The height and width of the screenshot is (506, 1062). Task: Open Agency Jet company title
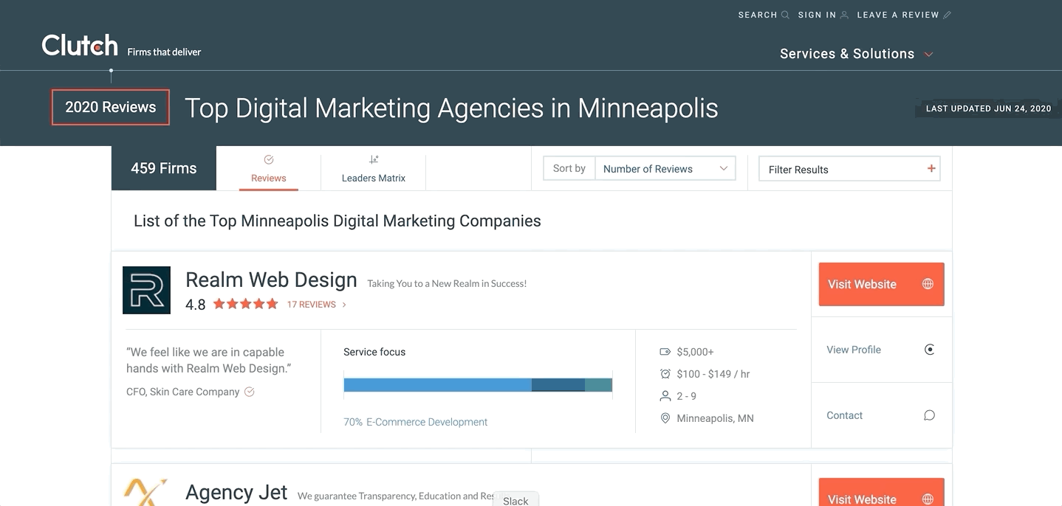pyautogui.click(x=236, y=493)
